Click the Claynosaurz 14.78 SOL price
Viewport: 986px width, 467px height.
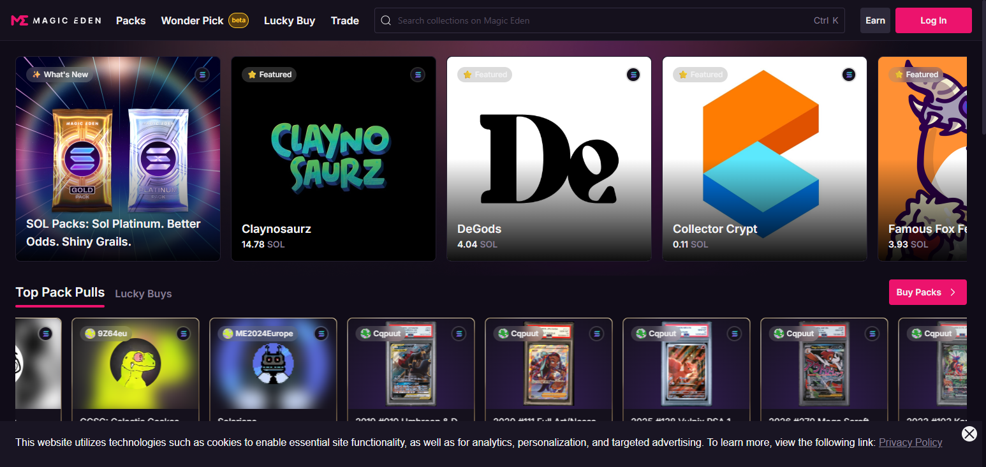pyautogui.click(x=263, y=244)
